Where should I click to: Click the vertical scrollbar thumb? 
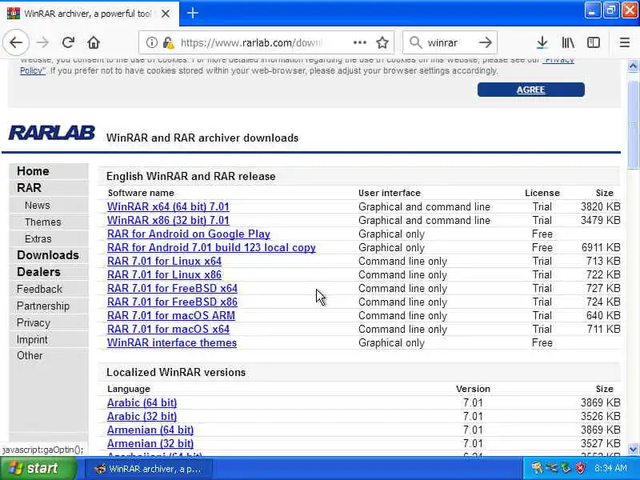(x=633, y=125)
